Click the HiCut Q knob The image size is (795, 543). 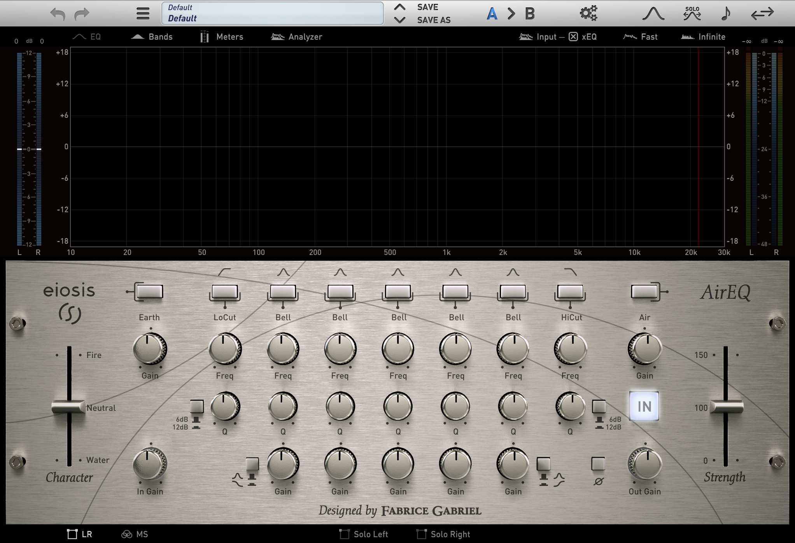click(x=570, y=407)
